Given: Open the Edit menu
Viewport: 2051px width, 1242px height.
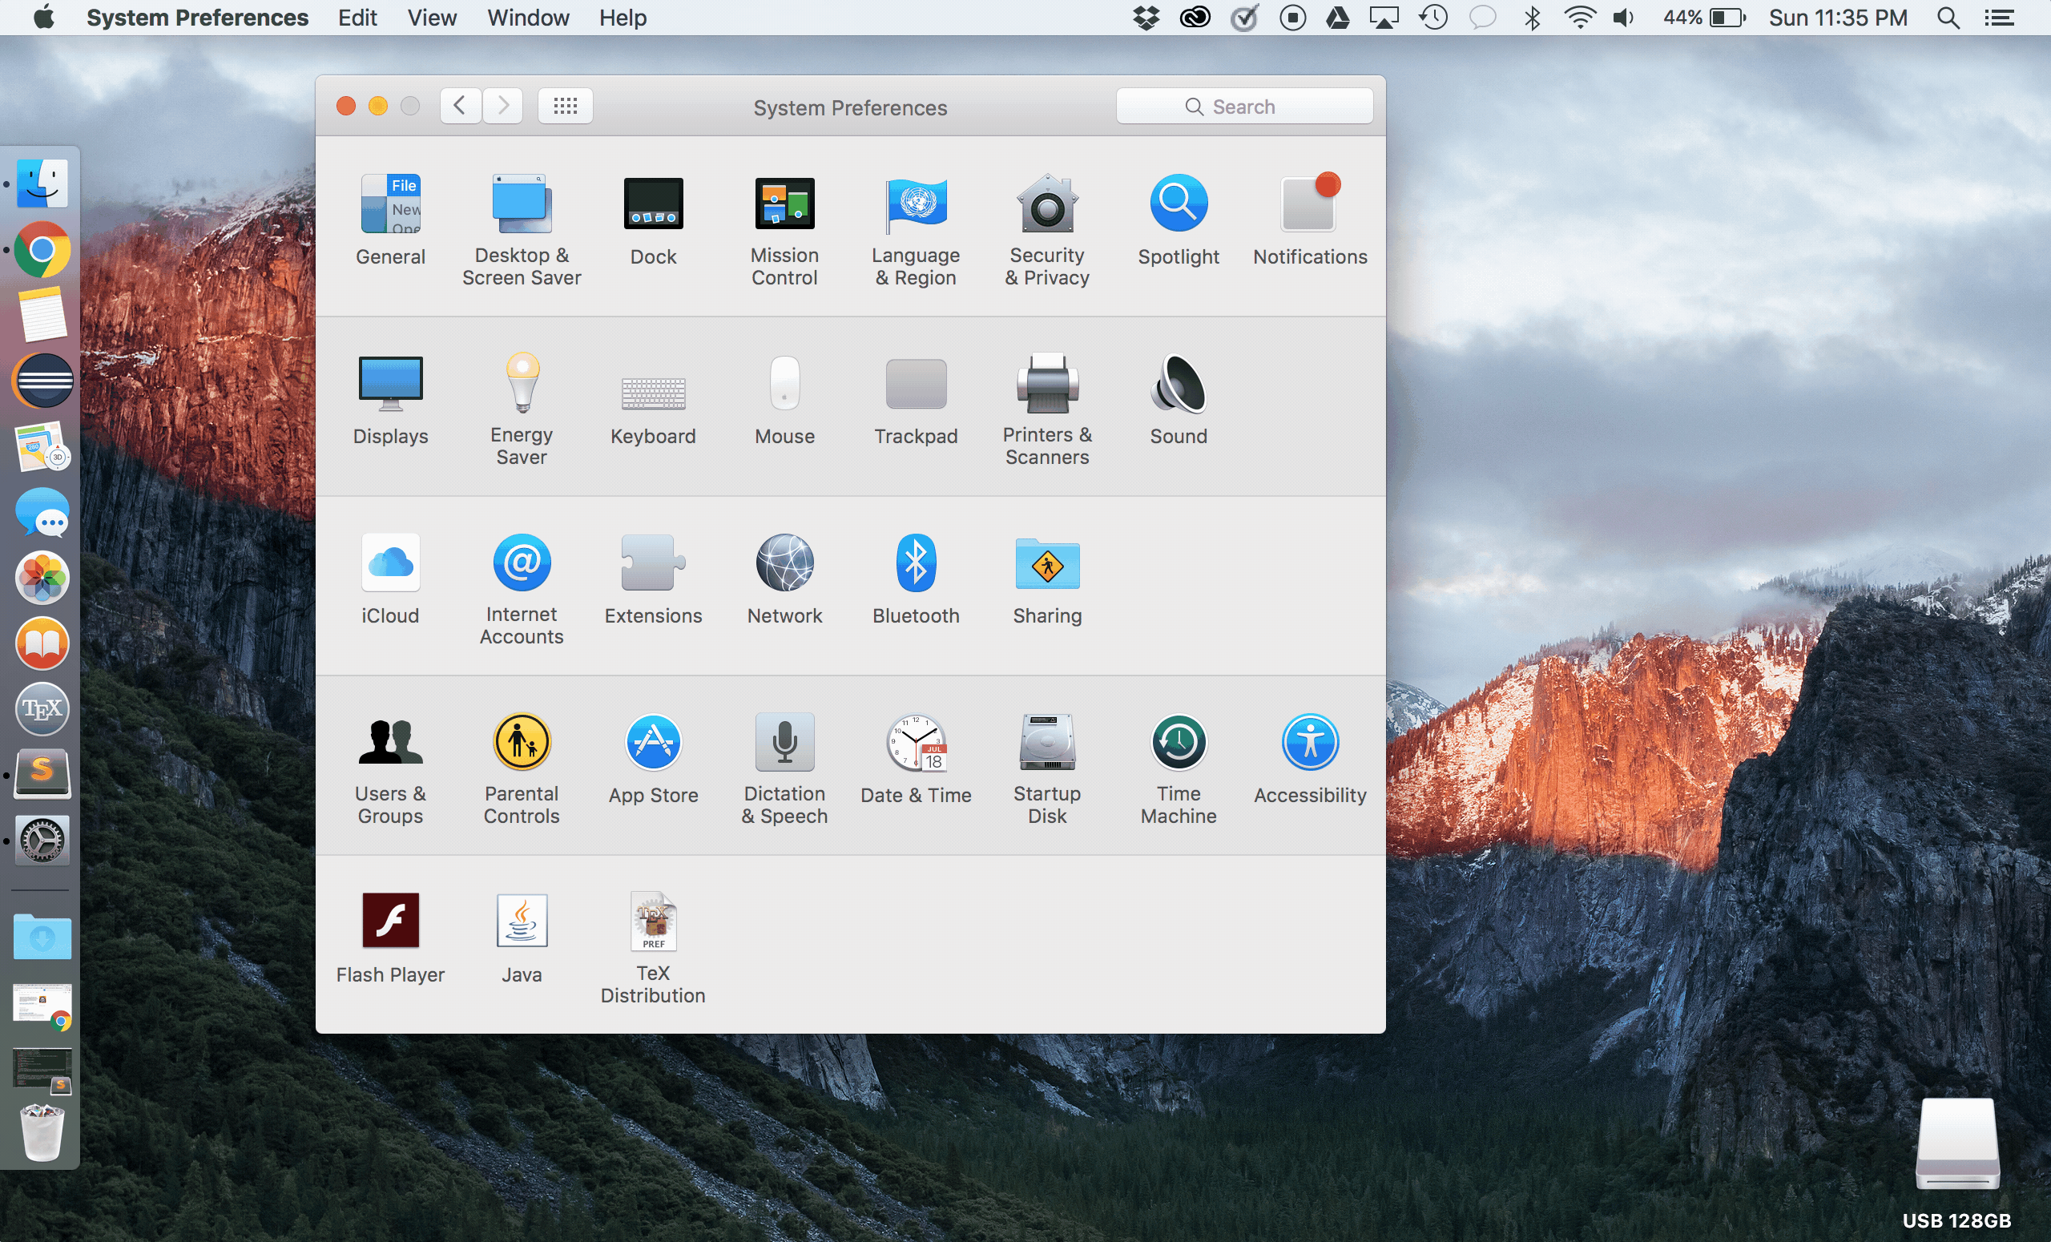Looking at the screenshot, I should [x=357, y=18].
